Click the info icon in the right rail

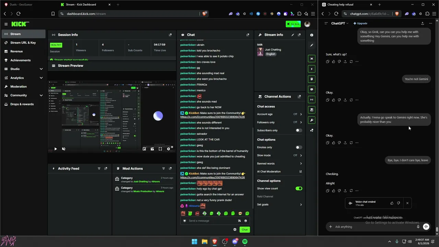click(x=311, y=35)
